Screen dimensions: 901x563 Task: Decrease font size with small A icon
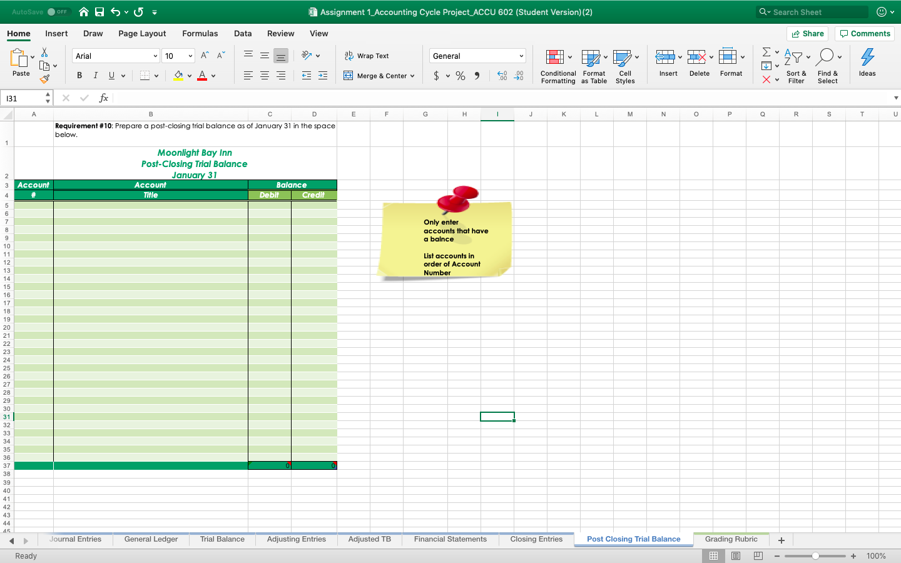click(x=220, y=56)
